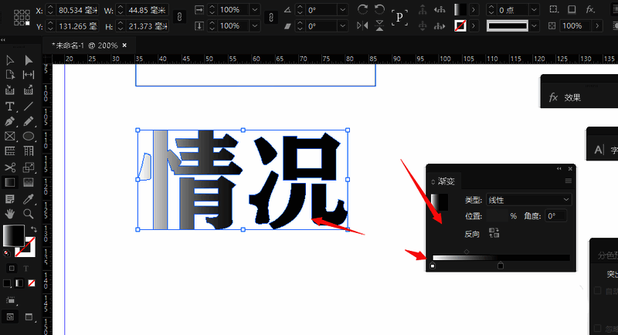Open the rotation angle dropdown in control bar
The width and height of the screenshot is (618, 335).
pyautogui.click(x=342, y=10)
